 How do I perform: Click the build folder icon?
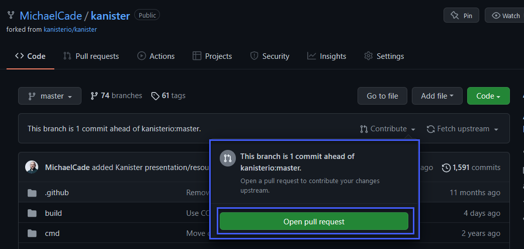tap(32, 213)
